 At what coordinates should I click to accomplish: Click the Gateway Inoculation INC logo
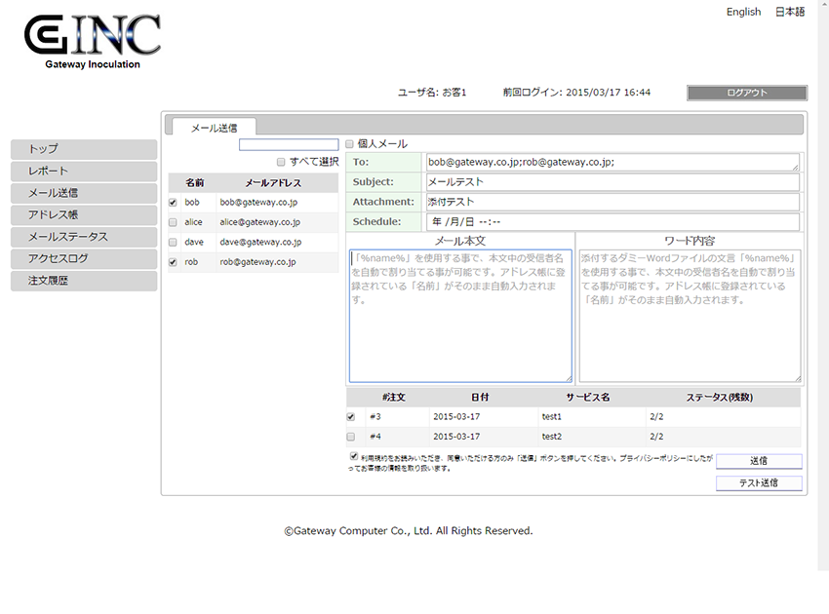click(x=93, y=41)
